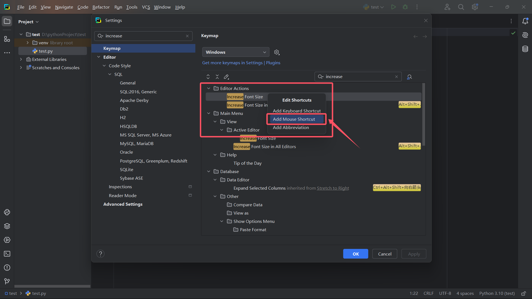Collapse the Editor Actions folder
The height and width of the screenshot is (299, 532).
click(209, 88)
